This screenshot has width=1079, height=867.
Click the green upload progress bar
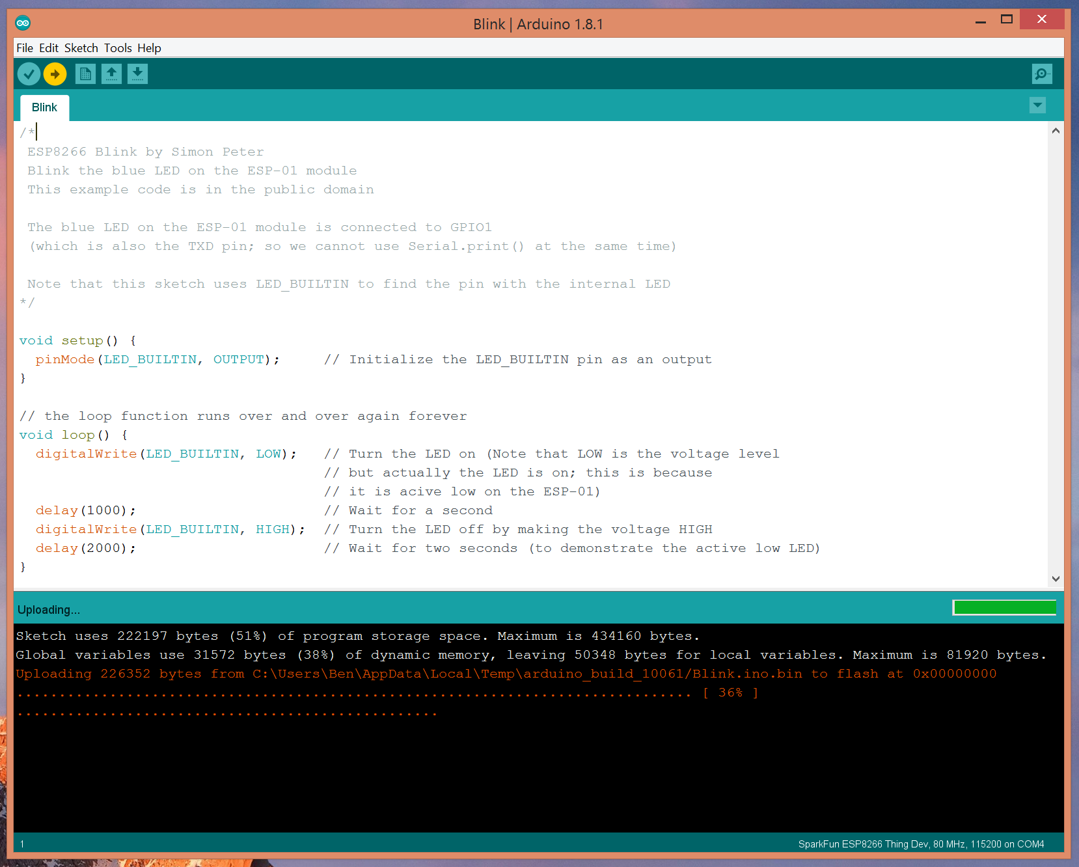[1004, 608]
